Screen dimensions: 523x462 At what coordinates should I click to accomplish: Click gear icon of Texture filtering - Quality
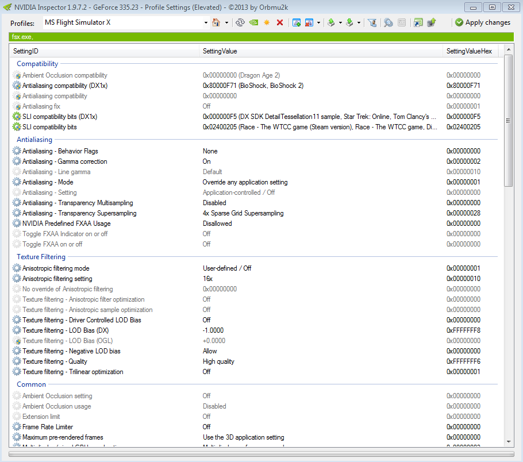pyautogui.click(x=17, y=361)
